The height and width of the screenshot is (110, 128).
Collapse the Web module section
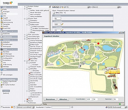(x=13, y=7)
